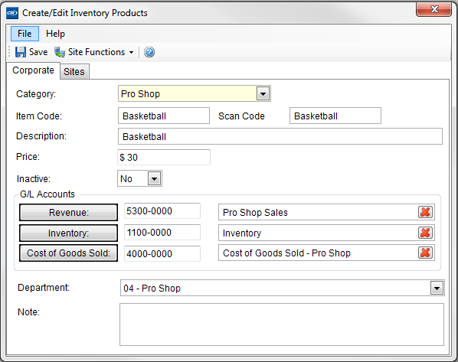This screenshot has height=362, width=458.
Task: Click the Item Code field
Action: (x=164, y=116)
